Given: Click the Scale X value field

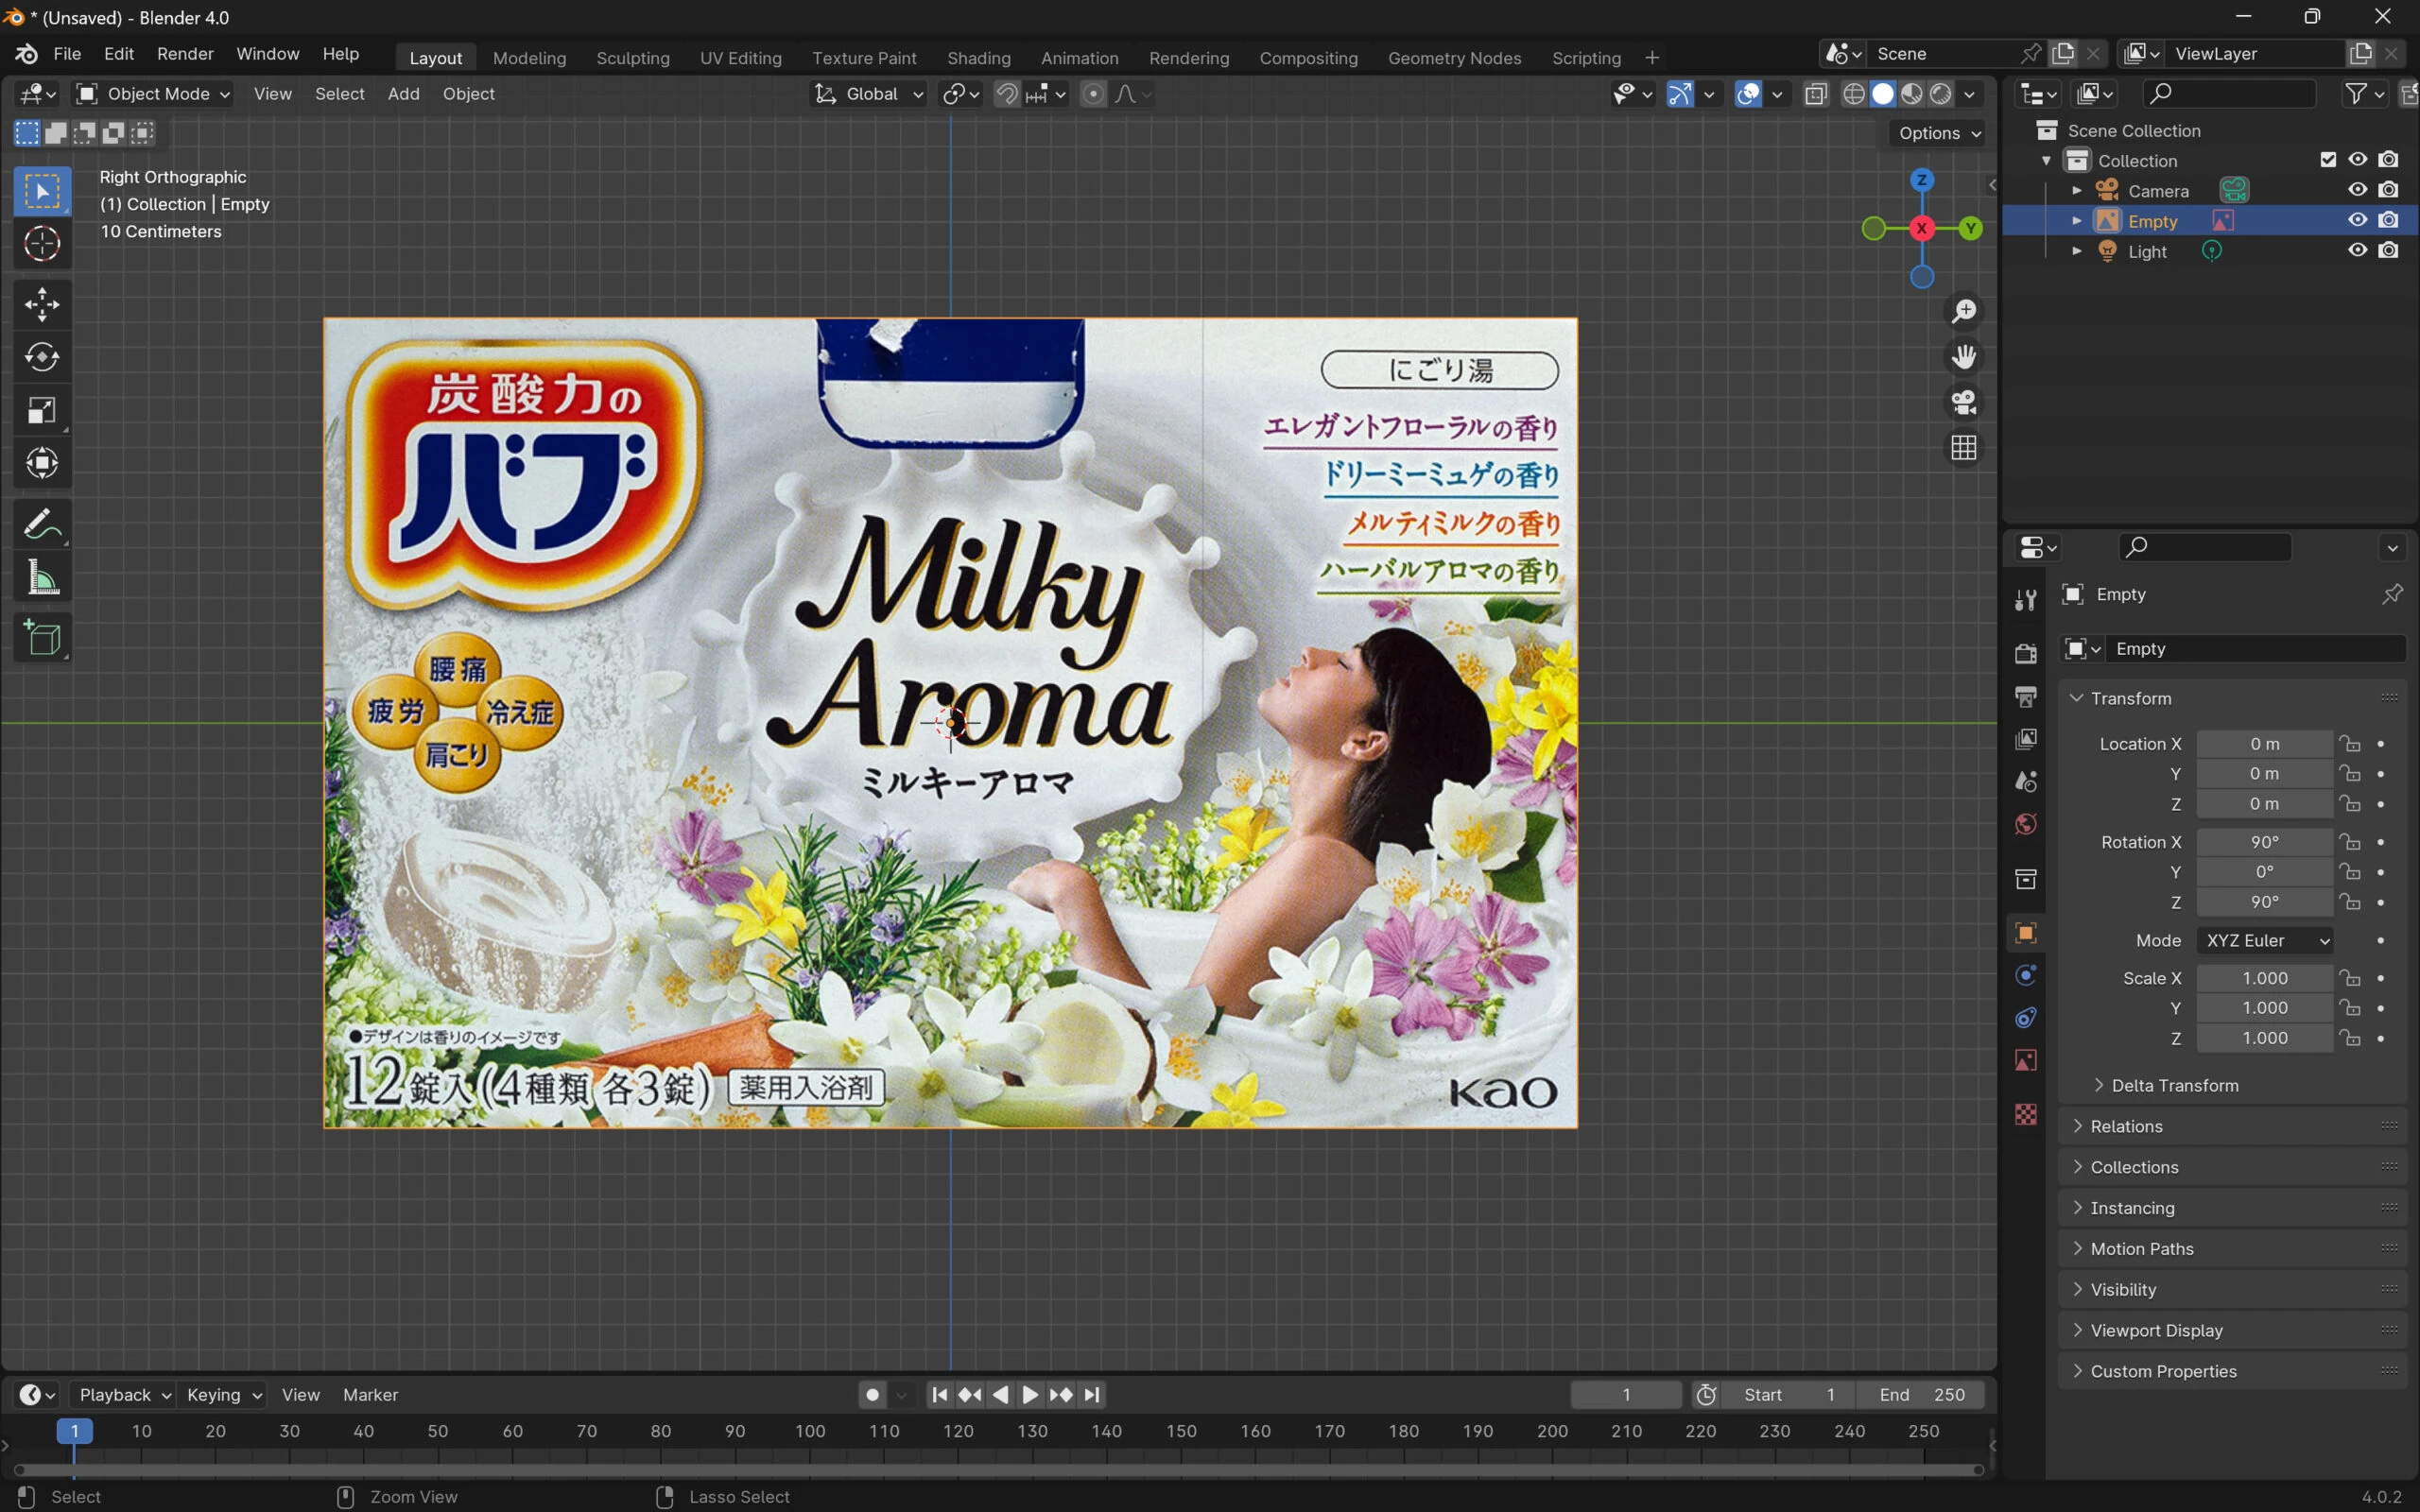Looking at the screenshot, I should (2264, 978).
